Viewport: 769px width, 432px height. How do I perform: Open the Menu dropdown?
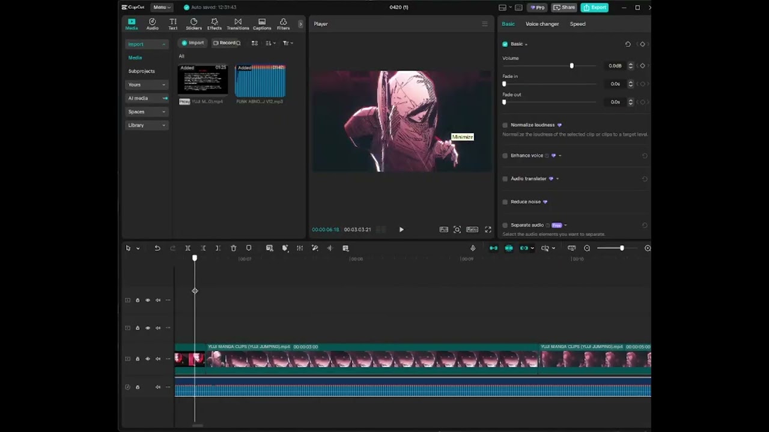pyautogui.click(x=161, y=7)
